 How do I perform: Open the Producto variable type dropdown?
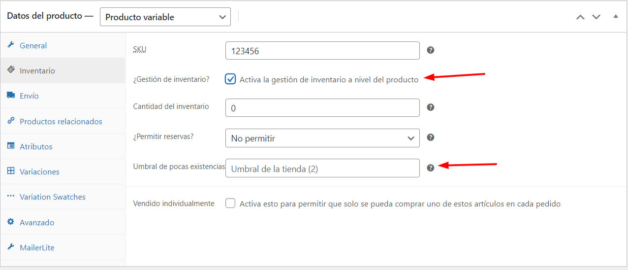tap(165, 17)
